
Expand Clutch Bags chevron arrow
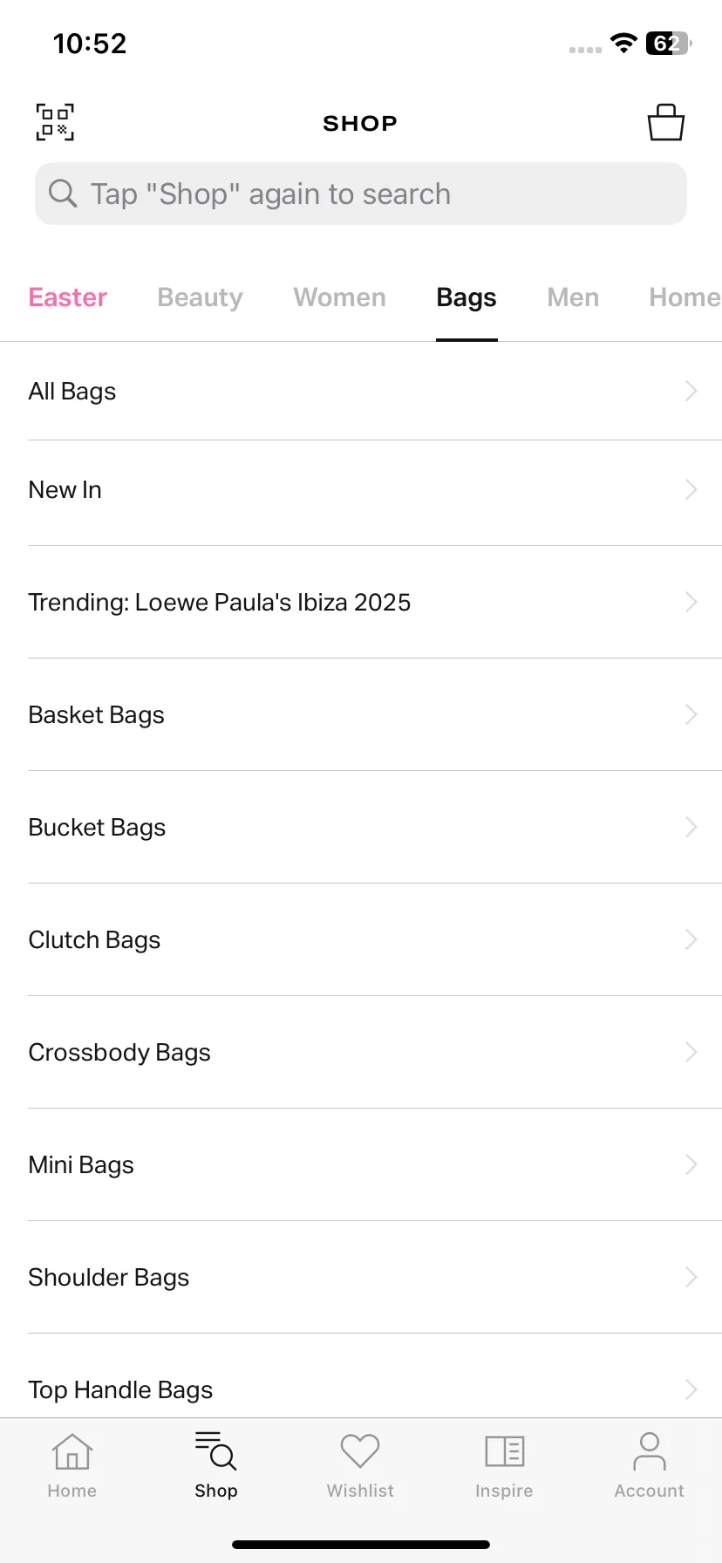pos(691,939)
